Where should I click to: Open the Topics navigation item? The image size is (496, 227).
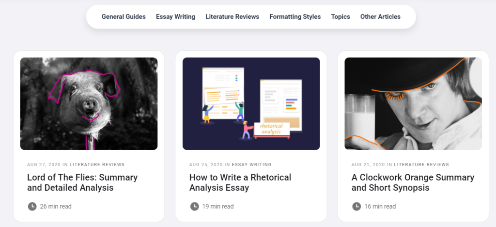(341, 17)
